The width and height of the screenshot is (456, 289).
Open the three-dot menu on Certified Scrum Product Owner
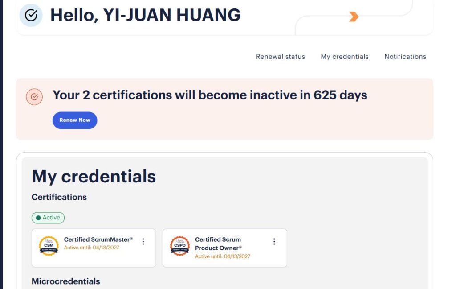click(x=274, y=242)
